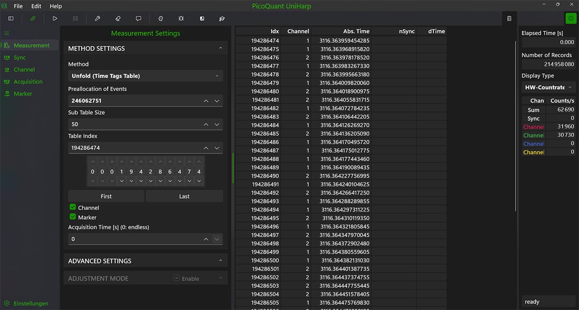Open the Display Type HW-Countrate dropdown
579x310 pixels.
[548, 87]
